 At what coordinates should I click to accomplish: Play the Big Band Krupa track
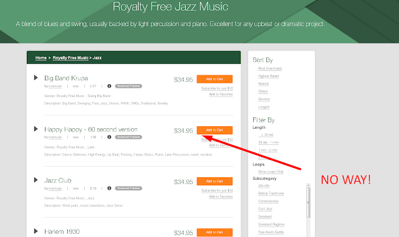(36, 78)
